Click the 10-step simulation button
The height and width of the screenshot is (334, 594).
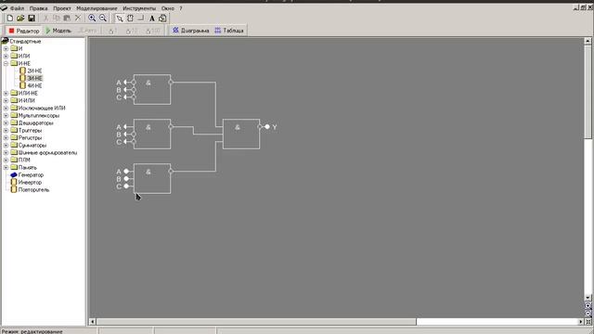[x=132, y=31]
